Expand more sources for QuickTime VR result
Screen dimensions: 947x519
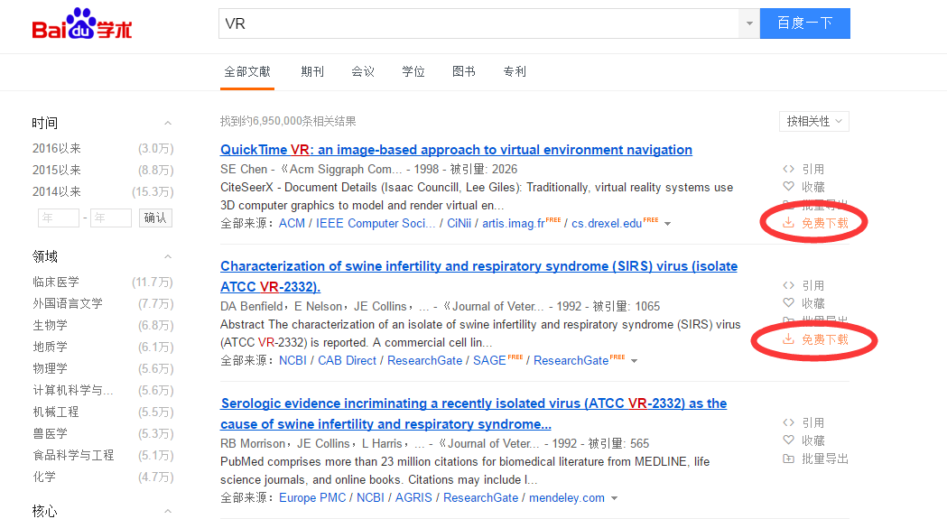pyautogui.click(x=667, y=224)
